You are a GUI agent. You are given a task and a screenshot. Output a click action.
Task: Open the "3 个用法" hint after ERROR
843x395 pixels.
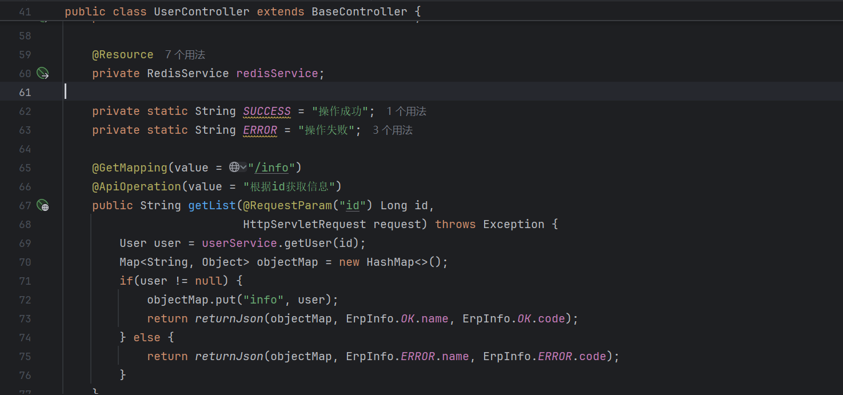[393, 130]
